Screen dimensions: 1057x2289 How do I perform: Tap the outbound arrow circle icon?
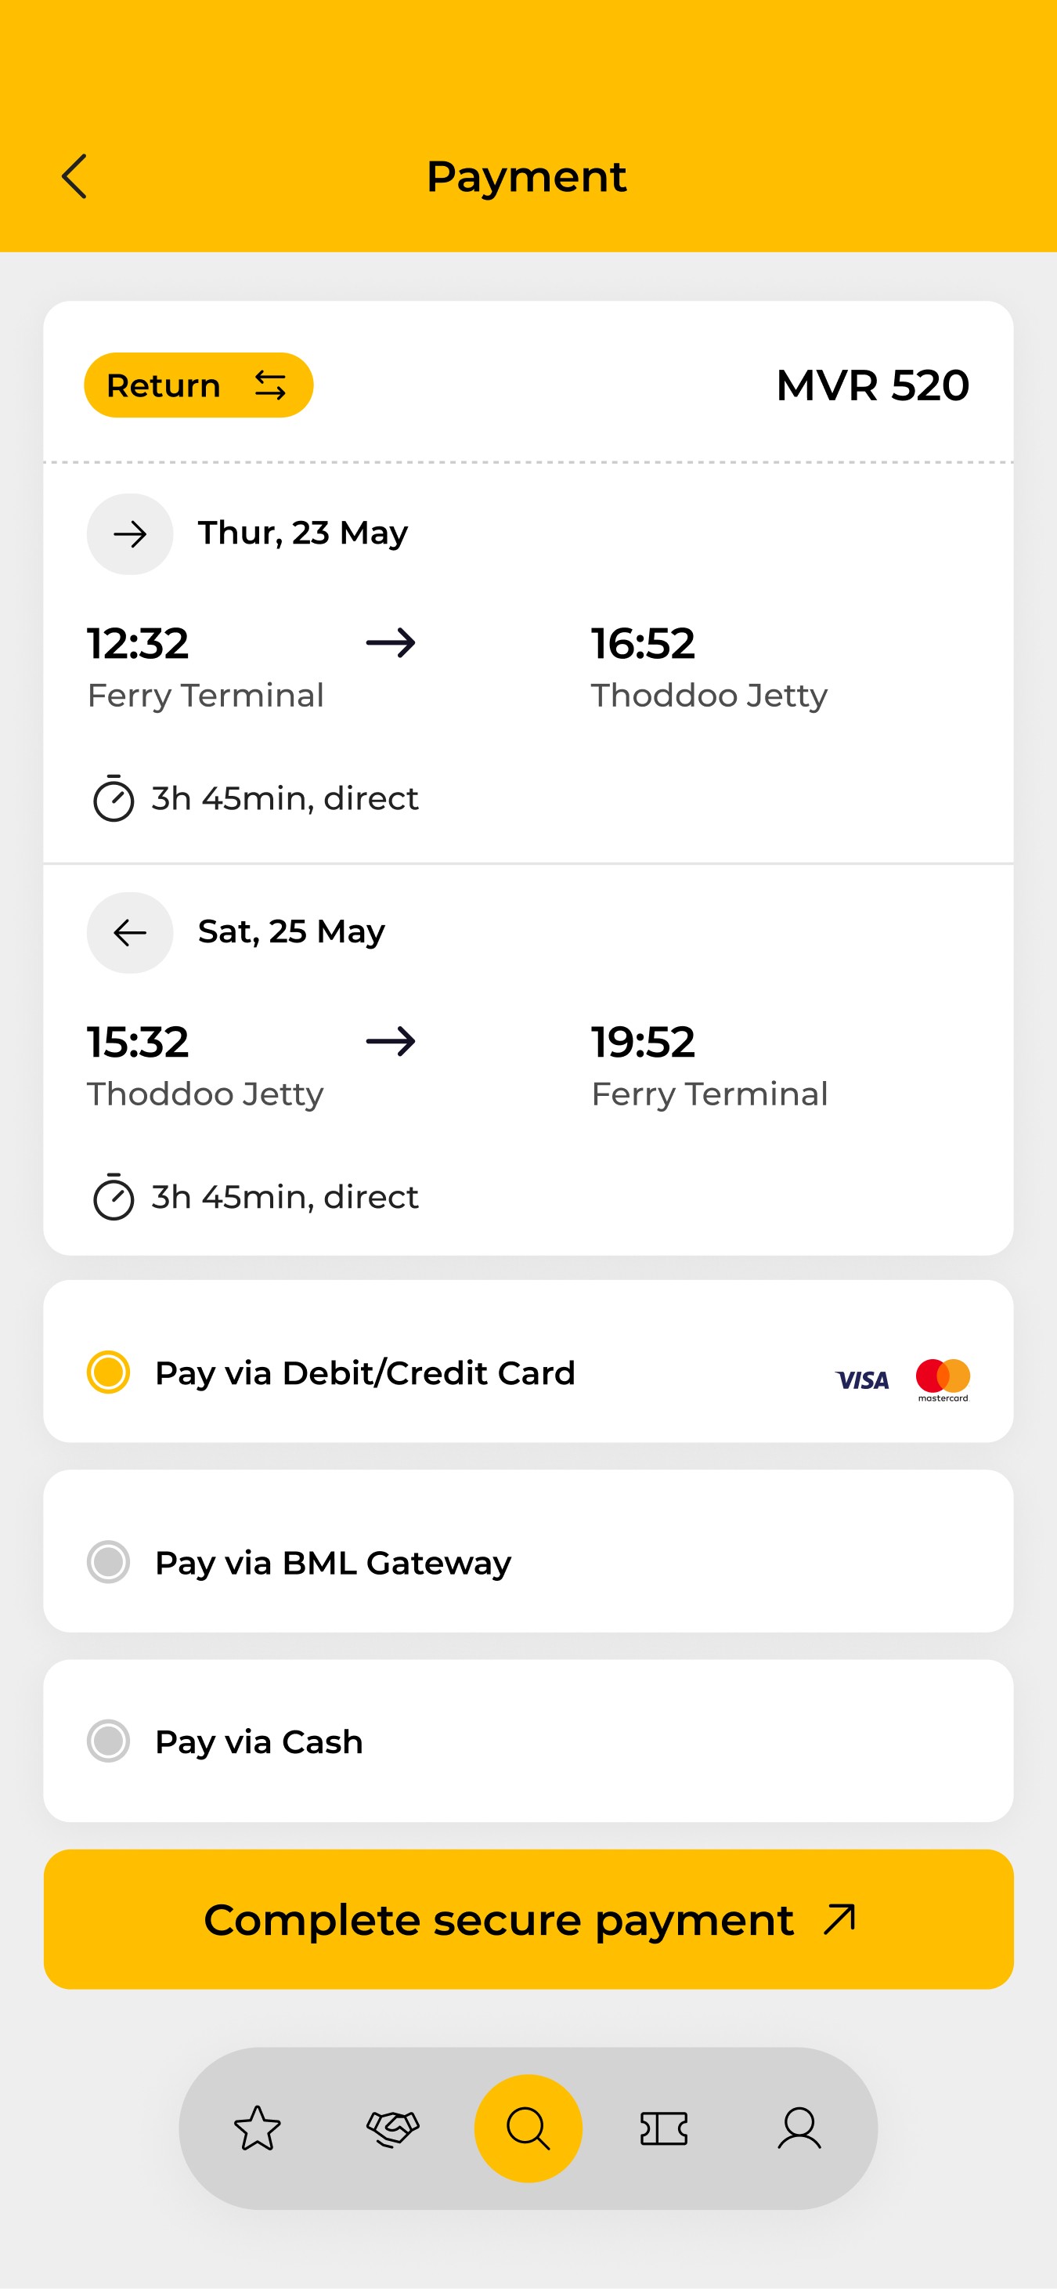[x=130, y=534]
